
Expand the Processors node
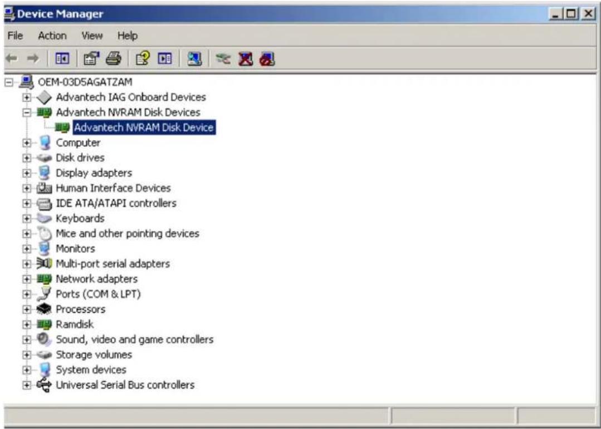click(26, 309)
